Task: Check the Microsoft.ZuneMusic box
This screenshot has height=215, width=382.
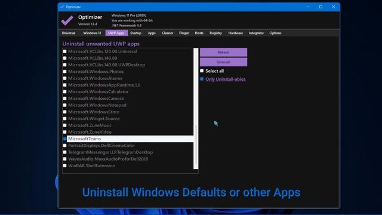Action: click(x=64, y=125)
